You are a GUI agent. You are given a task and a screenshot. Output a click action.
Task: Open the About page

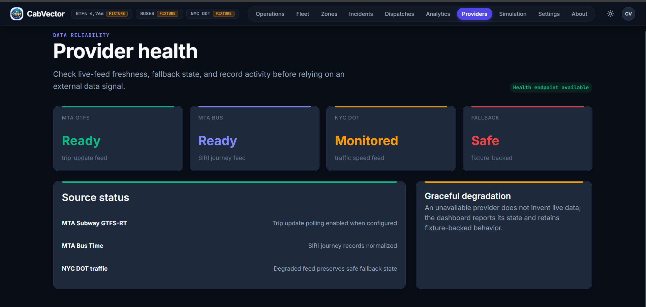point(579,14)
